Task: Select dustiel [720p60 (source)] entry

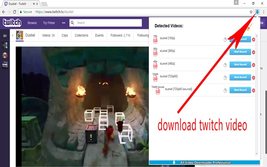Action: pos(179,89)
